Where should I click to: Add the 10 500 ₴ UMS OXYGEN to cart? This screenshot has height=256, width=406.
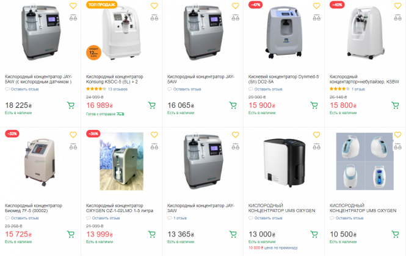pos(395,234)
